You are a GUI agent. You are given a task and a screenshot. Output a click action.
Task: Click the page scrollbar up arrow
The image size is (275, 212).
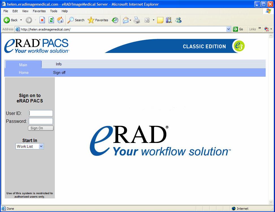coord(271,36)
